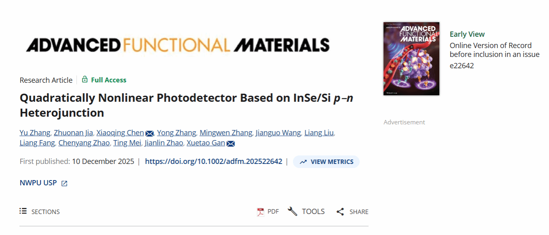Image resolution: width=549 pixels, height=235 pixels.
Task: Click the Share icon
Action: pyautogui.click(x=340, y=212)
